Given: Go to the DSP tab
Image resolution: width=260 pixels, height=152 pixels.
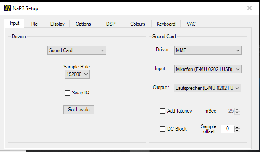Looking at the screenshot, I should coord(110,24).
